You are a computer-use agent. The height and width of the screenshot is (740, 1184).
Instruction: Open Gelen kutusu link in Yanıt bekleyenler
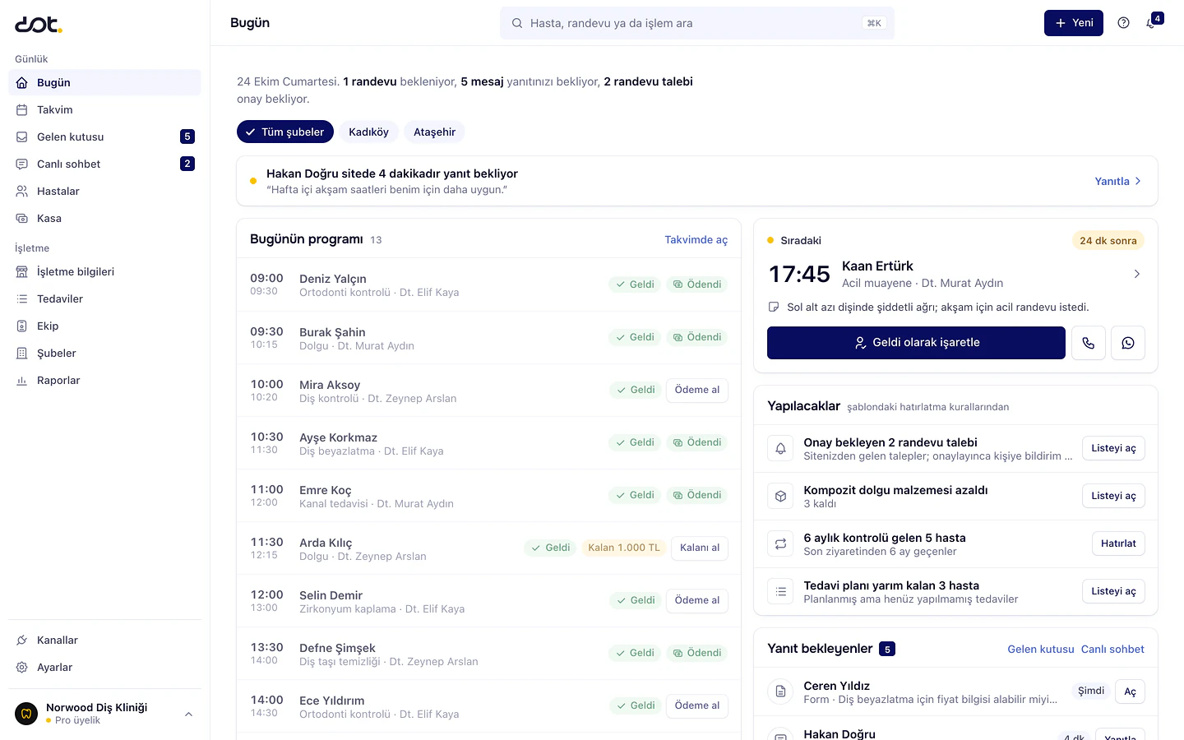[1041, 649]
